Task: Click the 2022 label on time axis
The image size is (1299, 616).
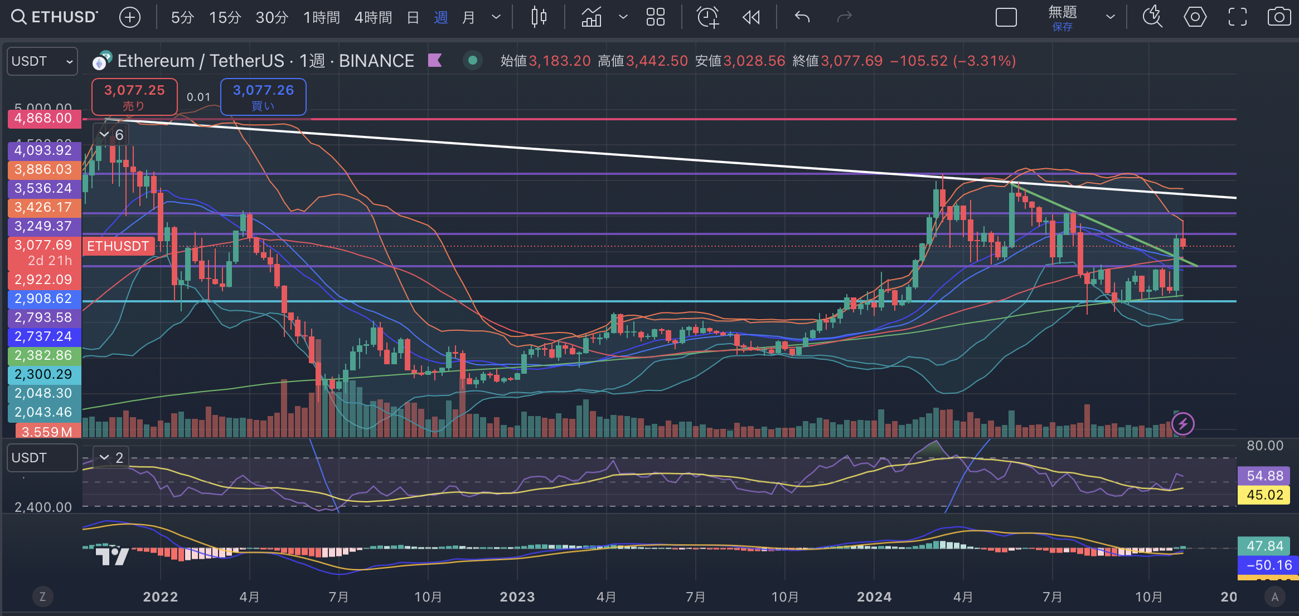Action: 161,597
